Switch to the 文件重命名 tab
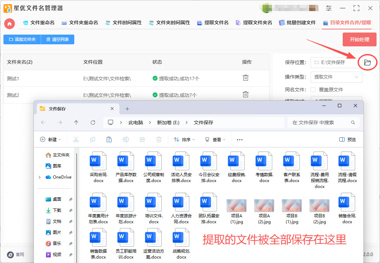The image size is (380, 263). (39, 23)
